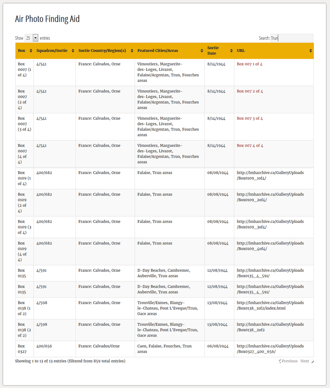Sort by Sortie Country/Region(s) arrows

[132, 51]
